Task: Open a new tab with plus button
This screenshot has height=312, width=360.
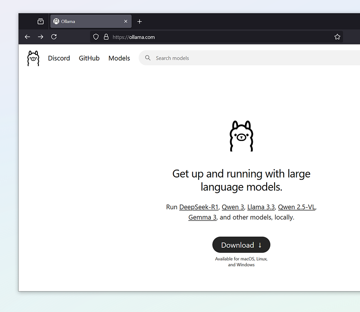Action: coord(140,22)
